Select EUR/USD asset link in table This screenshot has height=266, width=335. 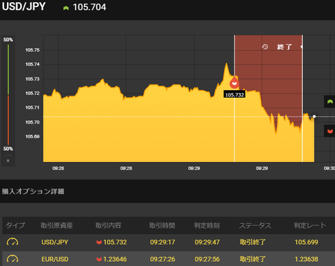coord(55,259)
